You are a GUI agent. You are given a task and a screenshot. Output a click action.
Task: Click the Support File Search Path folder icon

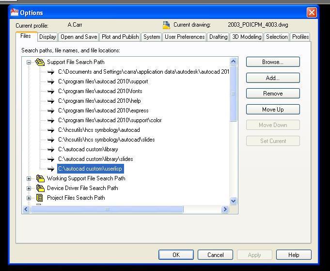(x=40, y=62)
